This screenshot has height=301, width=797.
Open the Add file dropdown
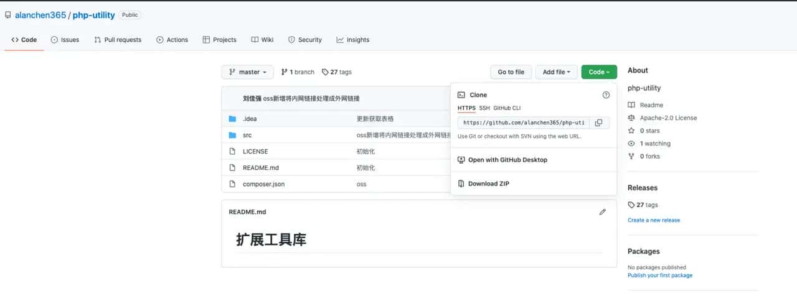(557, 72)
